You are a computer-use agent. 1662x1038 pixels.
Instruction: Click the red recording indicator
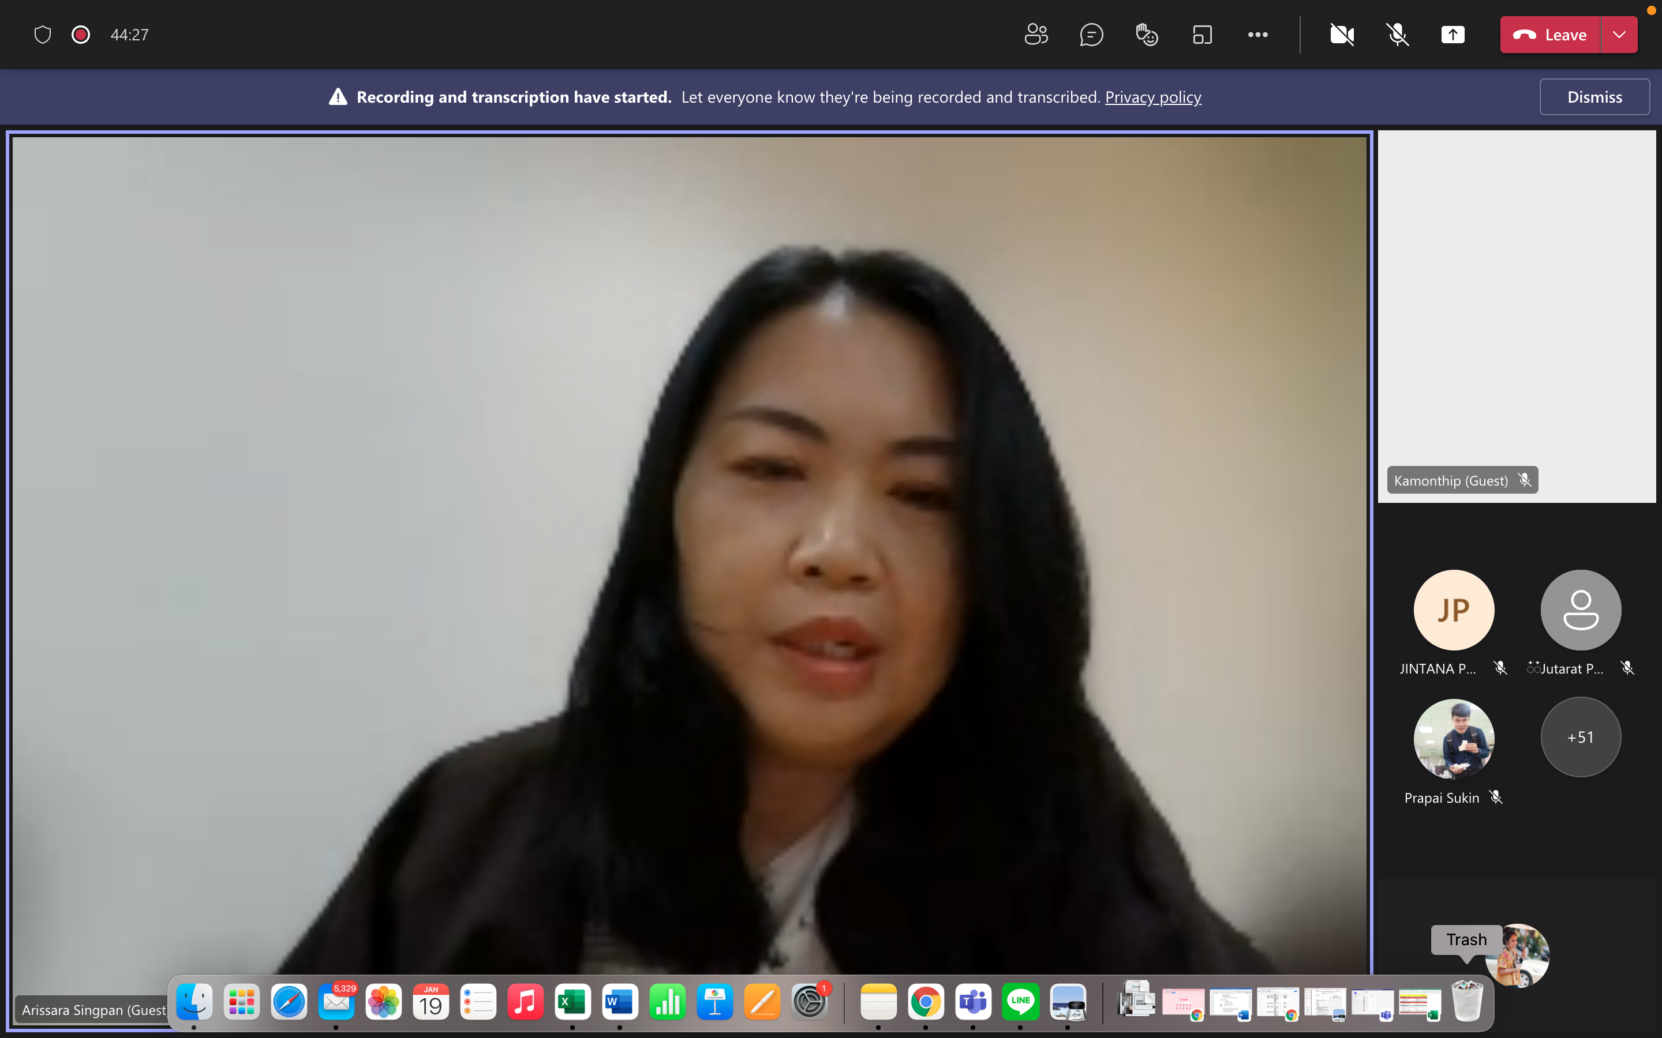pyautogui.click(x=81, y=35)
